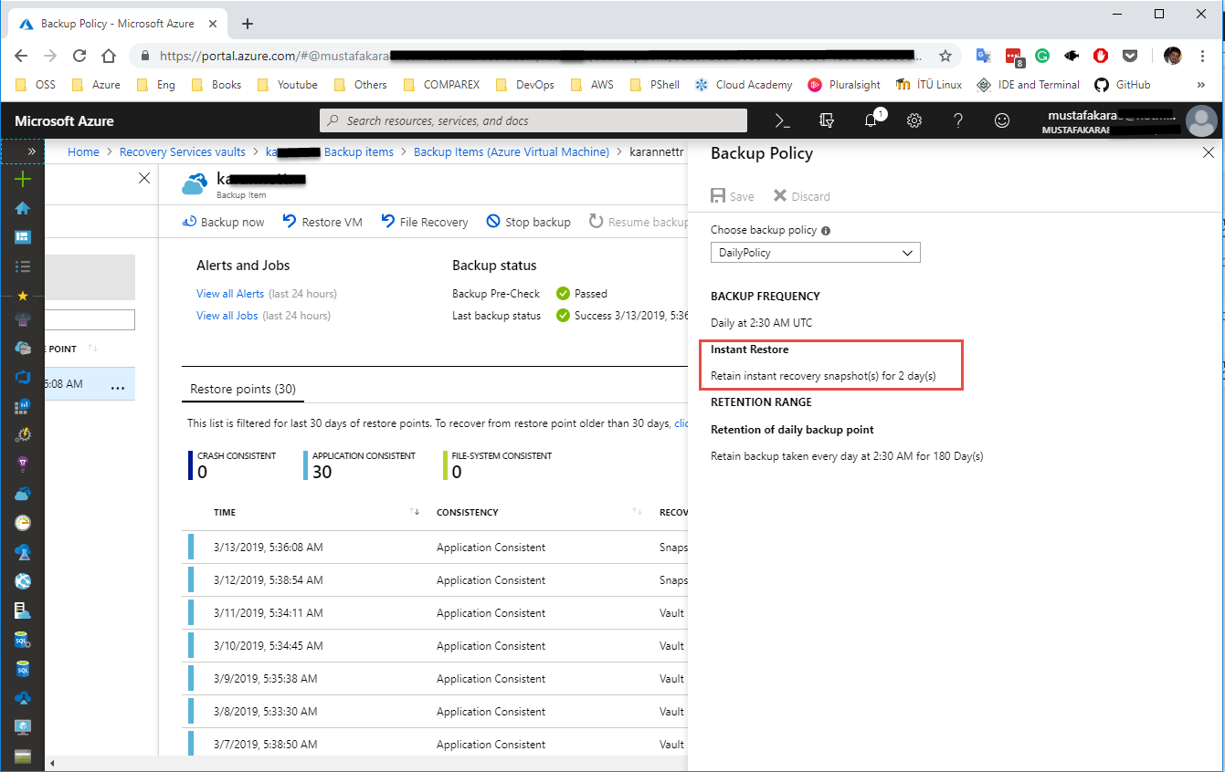Click Backup Items (Azure Virtual Machine) breadcrumb
This screenshot has height=772, width=1225.
(x=512, y=152)
